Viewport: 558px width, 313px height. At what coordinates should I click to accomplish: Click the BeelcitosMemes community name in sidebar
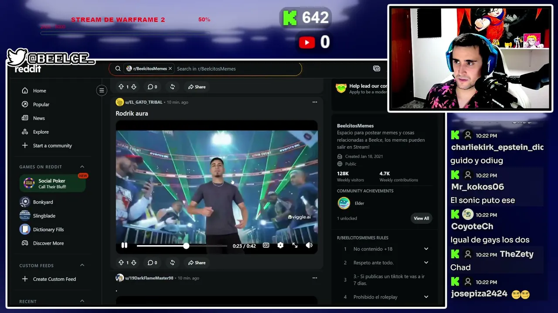pos(355,126)
